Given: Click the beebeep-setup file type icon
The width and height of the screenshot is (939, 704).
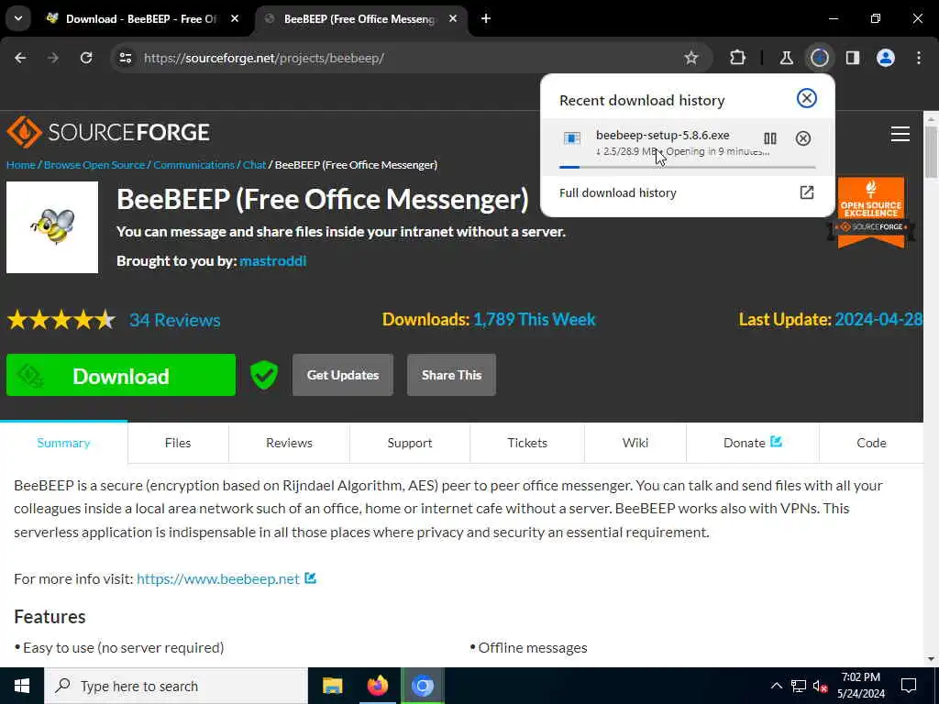Looking at the screenshot, I should click(x=572, y=139).
